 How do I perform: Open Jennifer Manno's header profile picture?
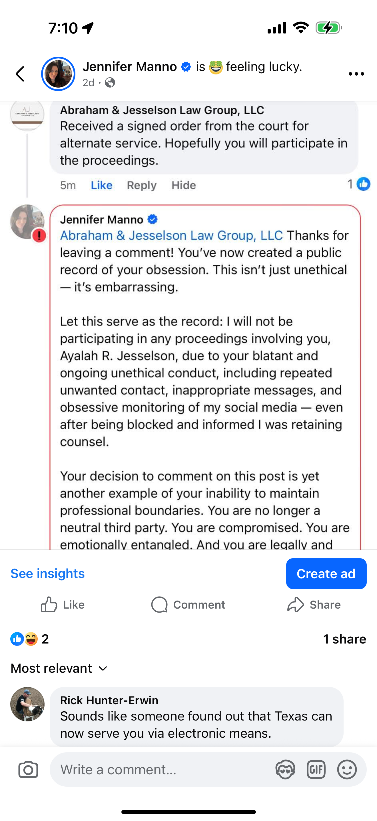[58, 74]
